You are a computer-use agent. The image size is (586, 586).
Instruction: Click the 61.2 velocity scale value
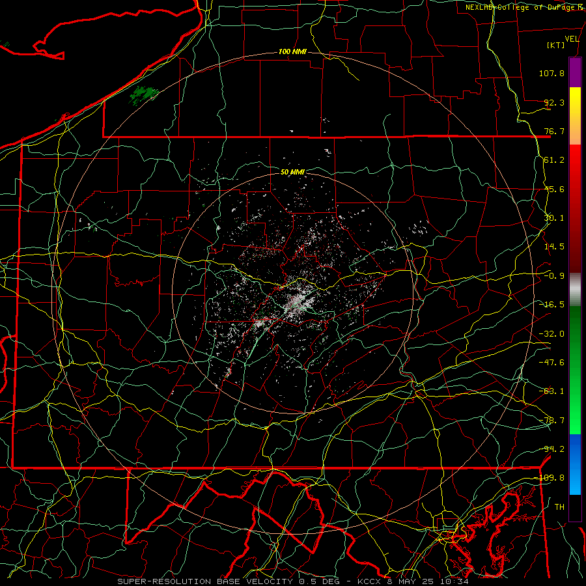[554, 160]
